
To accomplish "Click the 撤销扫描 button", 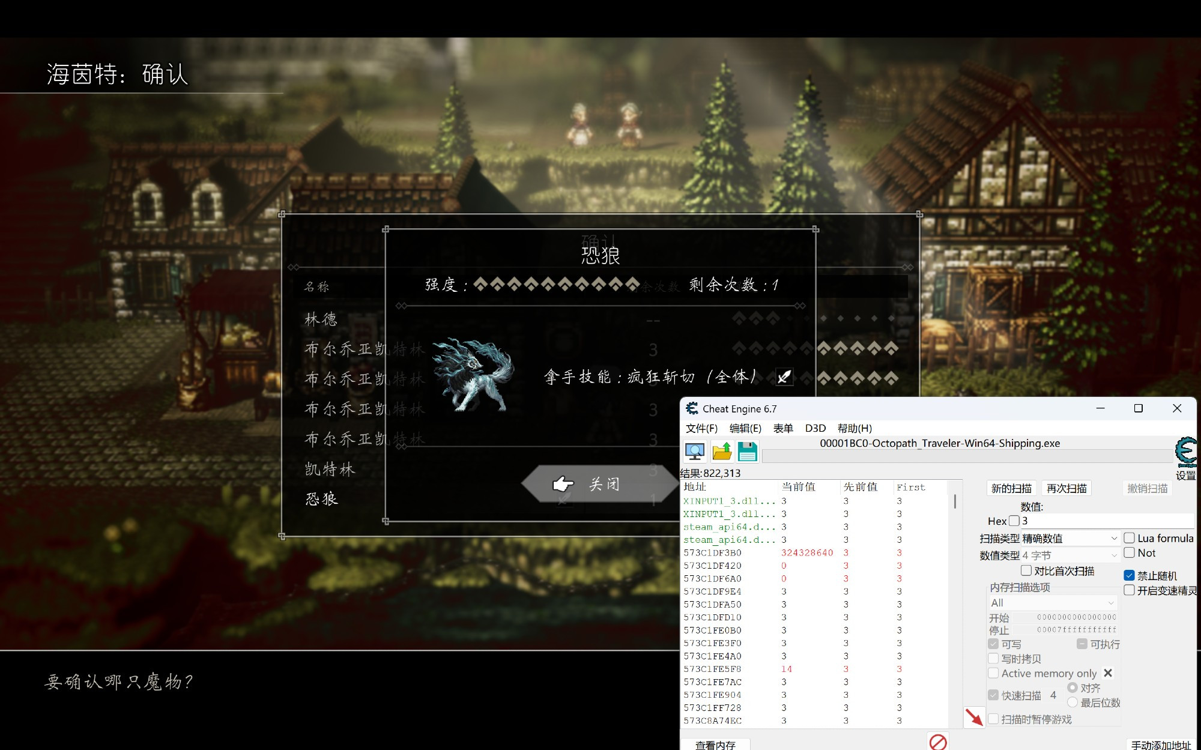I will click(x=1147, y=488).
